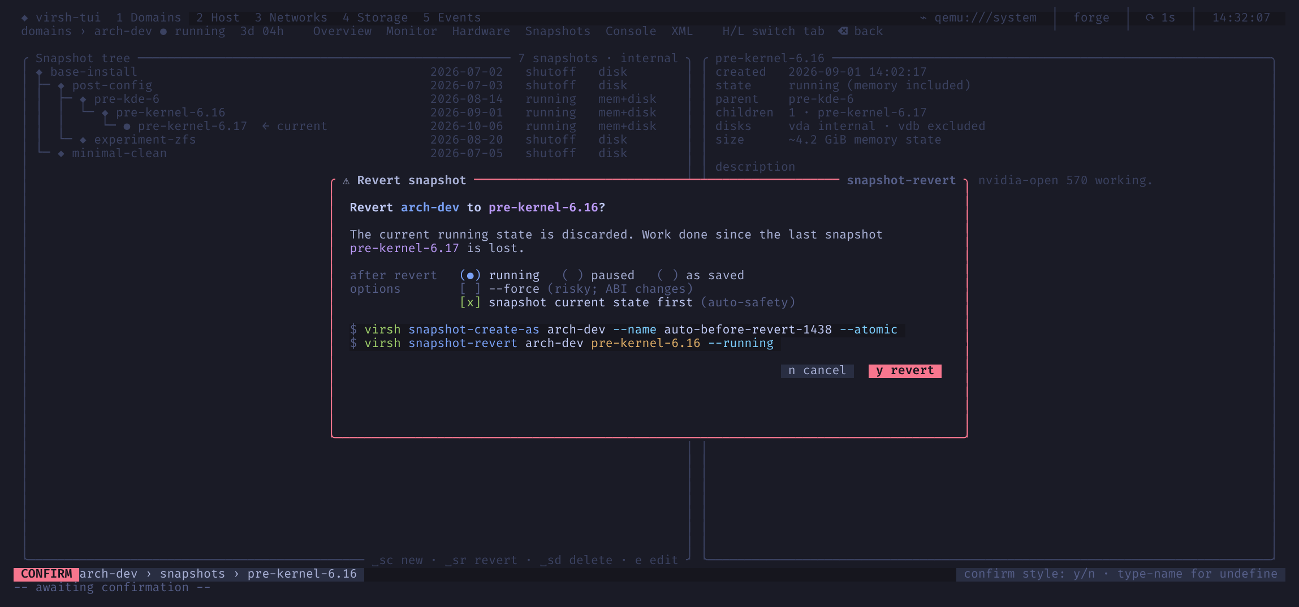1299x607 pixels.
Task: Click the forge hostname in header
Action: 1091,18
